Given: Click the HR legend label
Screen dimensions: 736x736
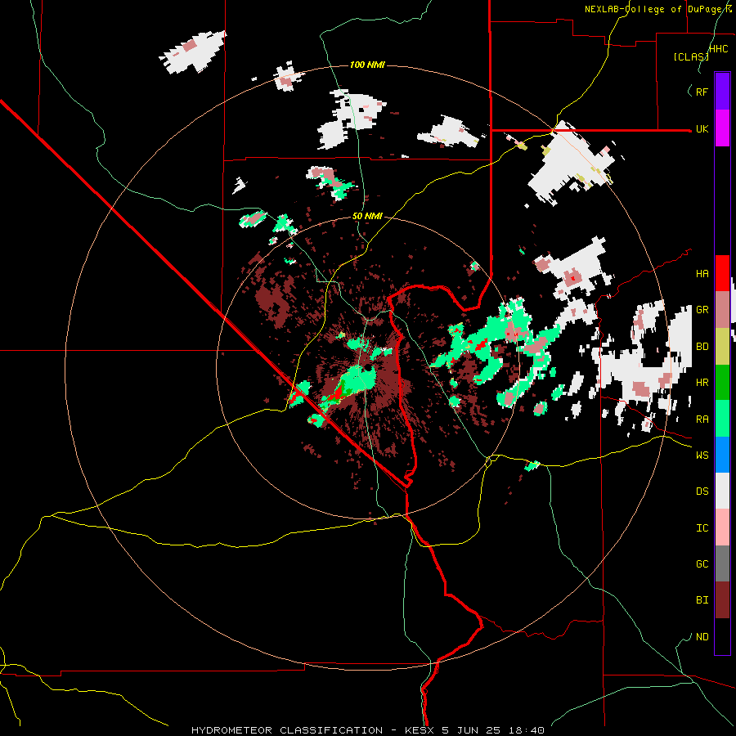Looking at the screenshot, I should (x=702, y=383).
